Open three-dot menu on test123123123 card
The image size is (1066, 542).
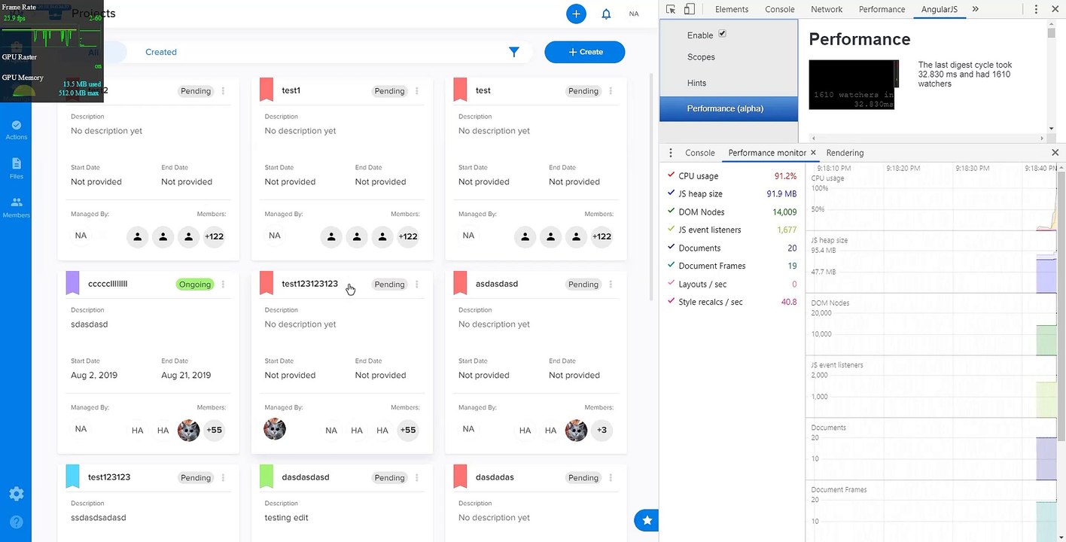click(x=417, y=285)
